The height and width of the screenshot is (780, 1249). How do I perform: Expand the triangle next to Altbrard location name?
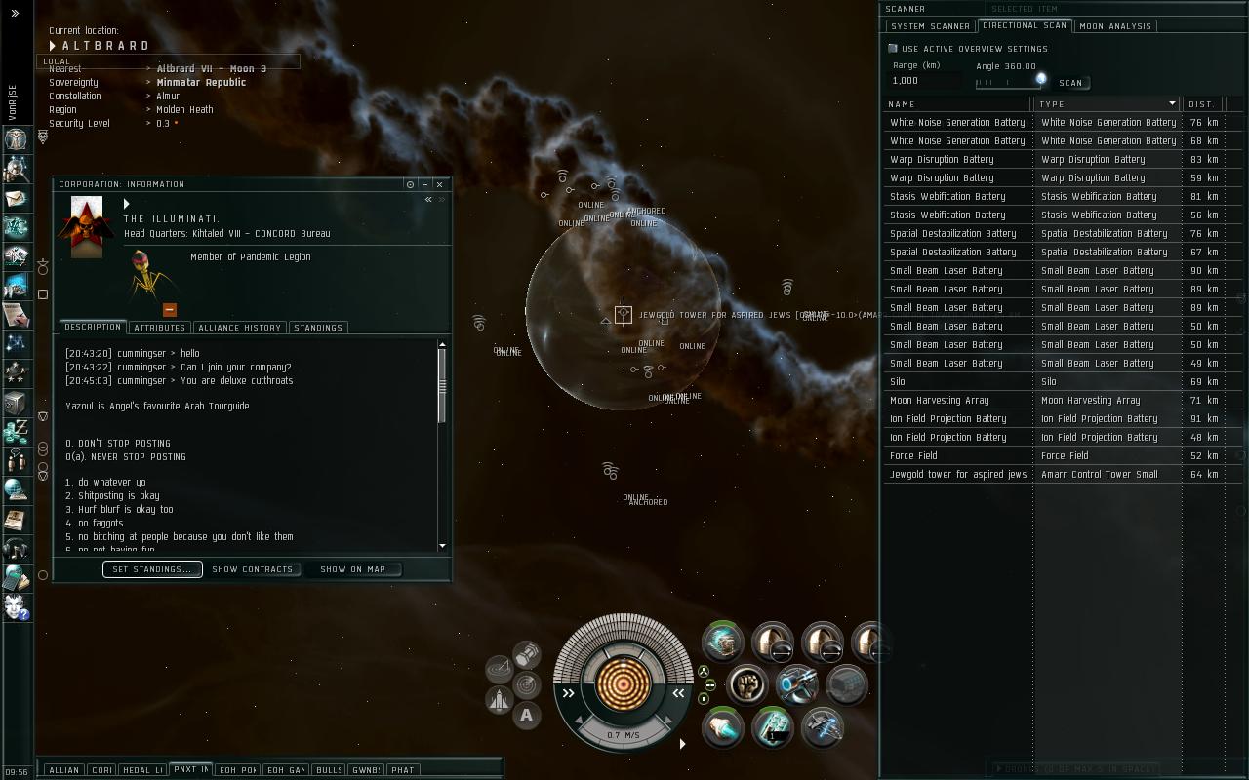tap(53, 46)
